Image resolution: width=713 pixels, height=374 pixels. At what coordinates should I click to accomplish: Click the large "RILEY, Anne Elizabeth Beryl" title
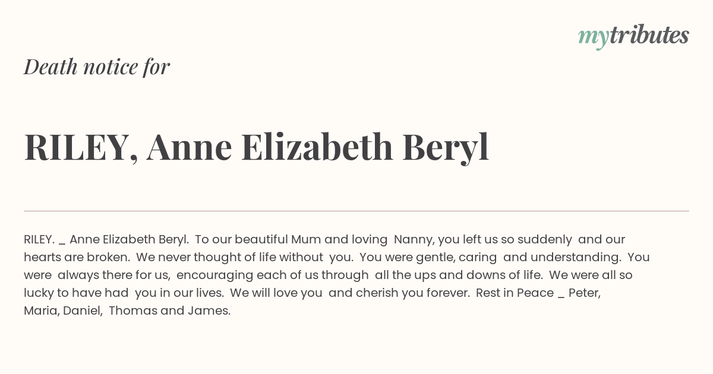click(x=257, y=148)
